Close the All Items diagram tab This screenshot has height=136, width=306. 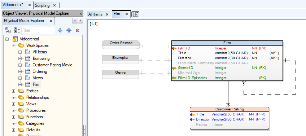[107, 14]
